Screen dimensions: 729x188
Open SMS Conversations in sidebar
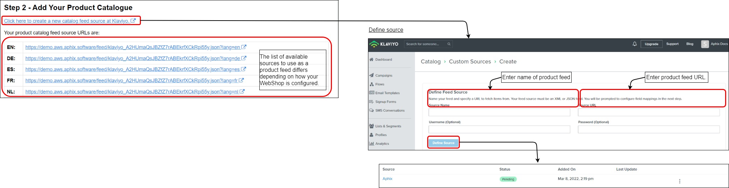pos(389,111)
